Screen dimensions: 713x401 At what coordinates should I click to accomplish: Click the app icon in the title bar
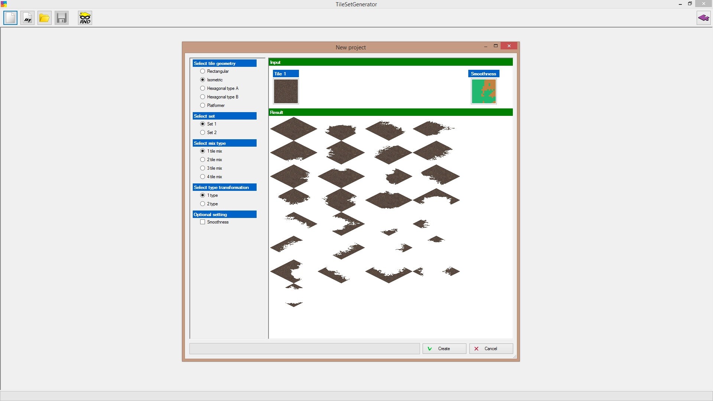point(4,4)
